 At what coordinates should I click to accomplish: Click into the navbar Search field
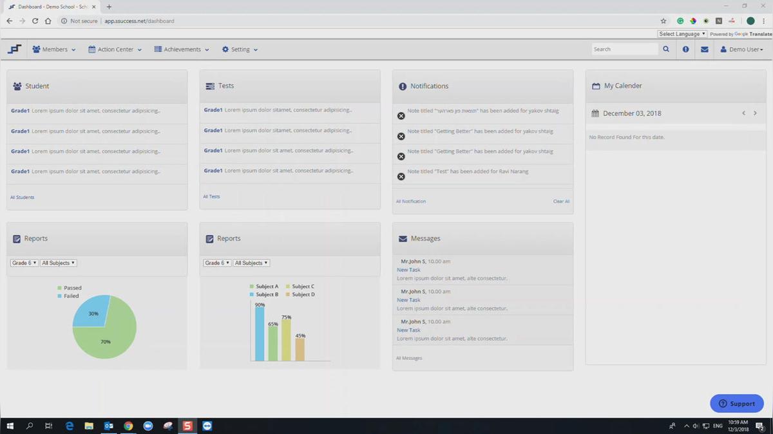click(x=624, y=49)
